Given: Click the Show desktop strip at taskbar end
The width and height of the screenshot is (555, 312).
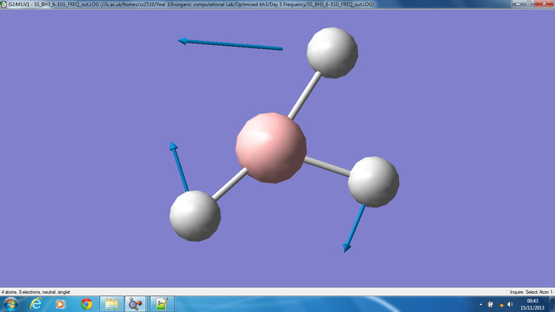Looking at the screenshot, I should (x=552, y=304).
